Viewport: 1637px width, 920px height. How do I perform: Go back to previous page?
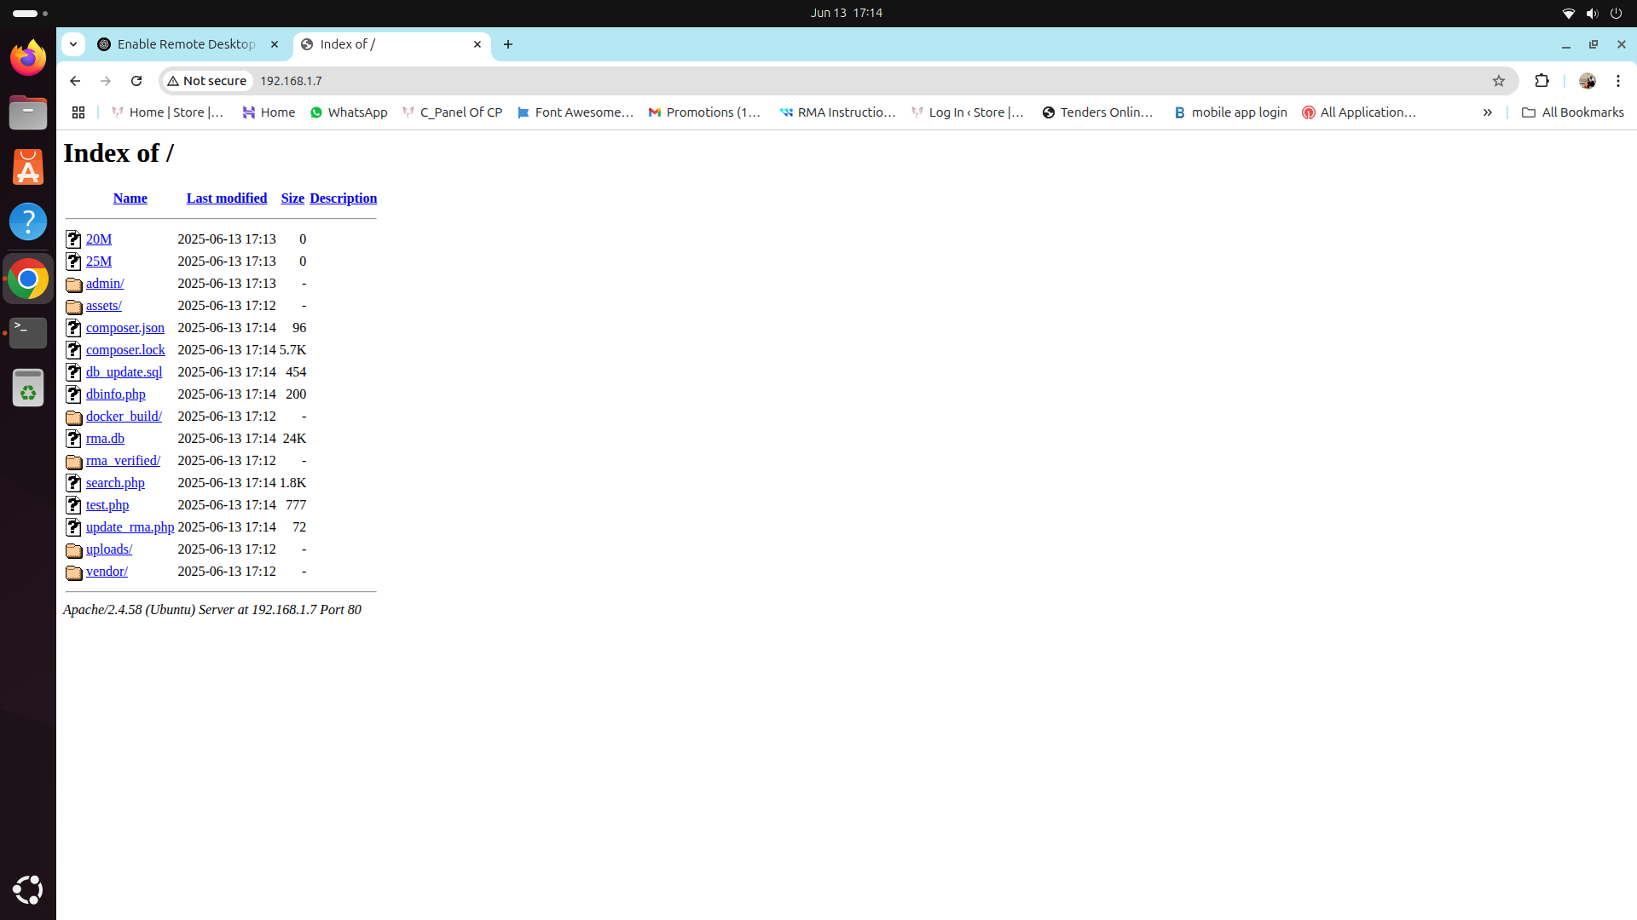coord(75,81)
